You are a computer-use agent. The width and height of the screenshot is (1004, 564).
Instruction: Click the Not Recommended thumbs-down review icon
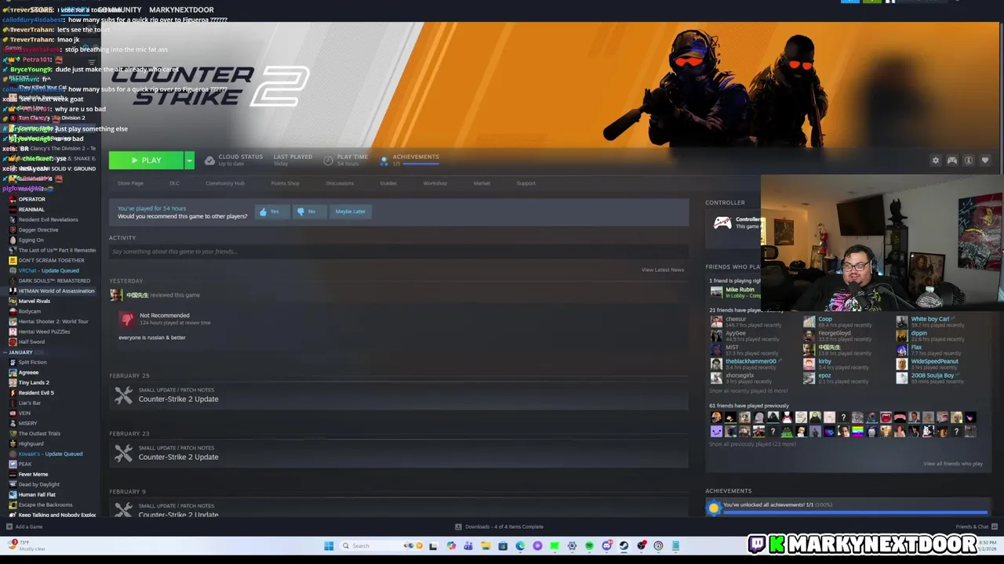point(127,319)
